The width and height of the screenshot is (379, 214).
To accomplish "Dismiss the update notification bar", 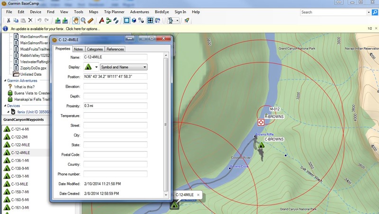I will 376,28.
